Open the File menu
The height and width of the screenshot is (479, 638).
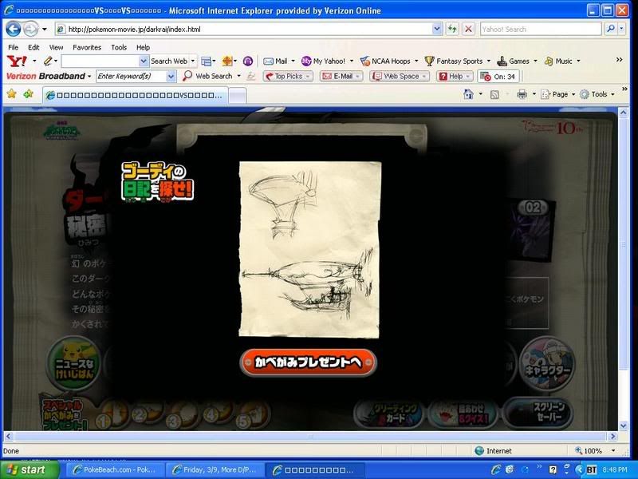coord(13,47)
